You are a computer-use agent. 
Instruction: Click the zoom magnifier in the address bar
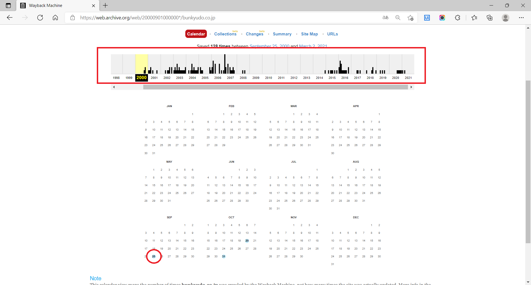coord(398,18)
